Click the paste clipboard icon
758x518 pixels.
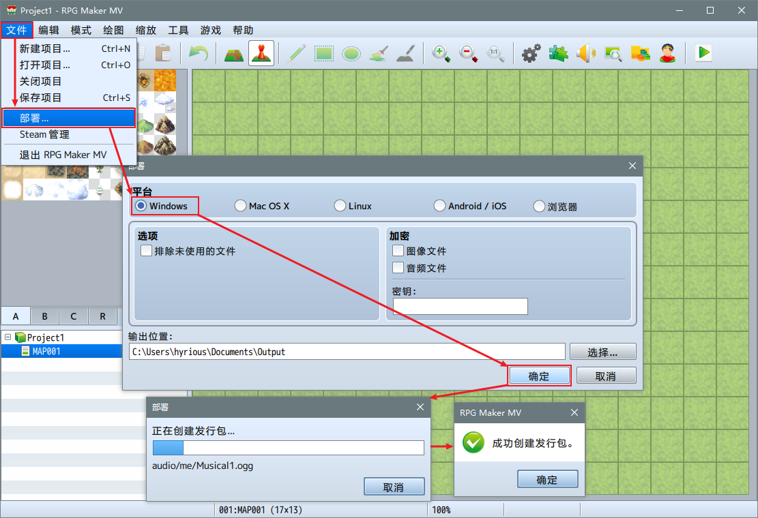(x=163, y=52)
